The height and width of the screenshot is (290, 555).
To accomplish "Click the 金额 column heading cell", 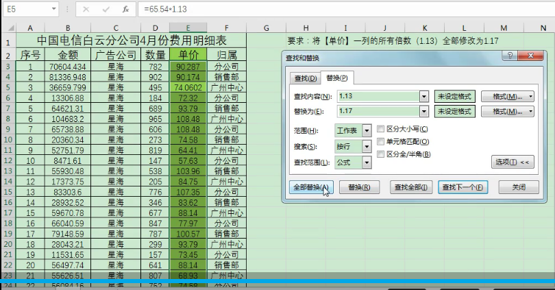I will [68, 55].
